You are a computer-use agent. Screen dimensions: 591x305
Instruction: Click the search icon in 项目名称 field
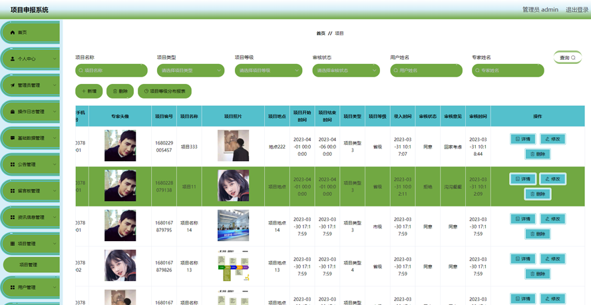tap(81, 70)
